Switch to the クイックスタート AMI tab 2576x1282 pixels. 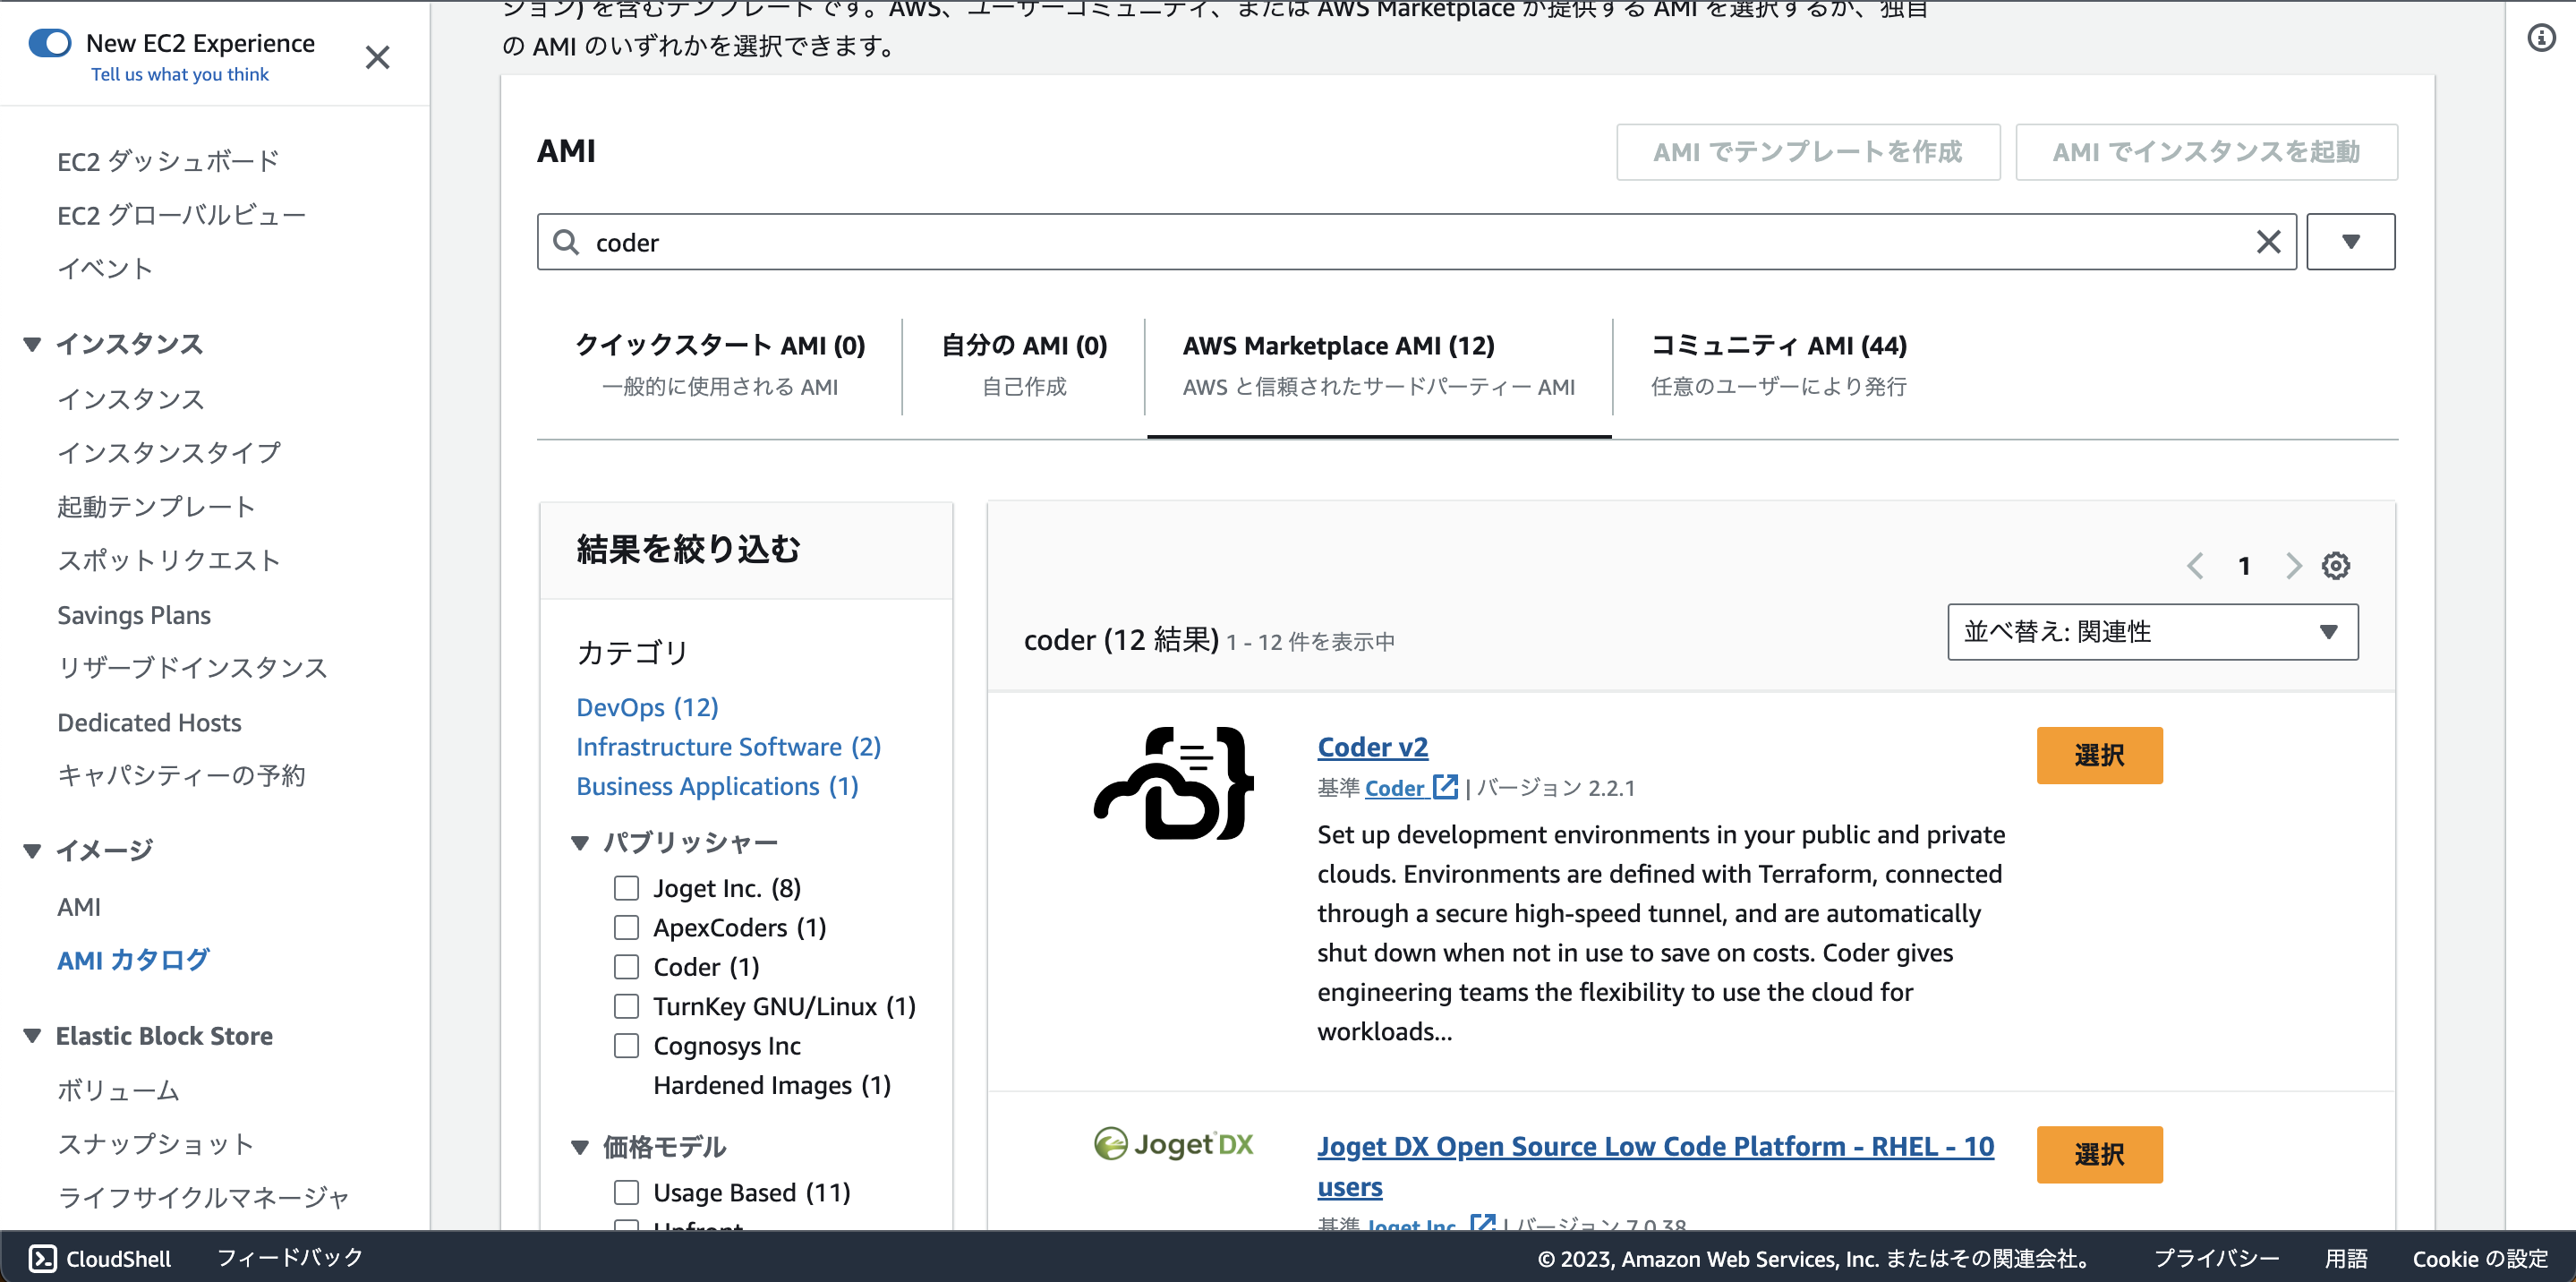coord(719,345)
